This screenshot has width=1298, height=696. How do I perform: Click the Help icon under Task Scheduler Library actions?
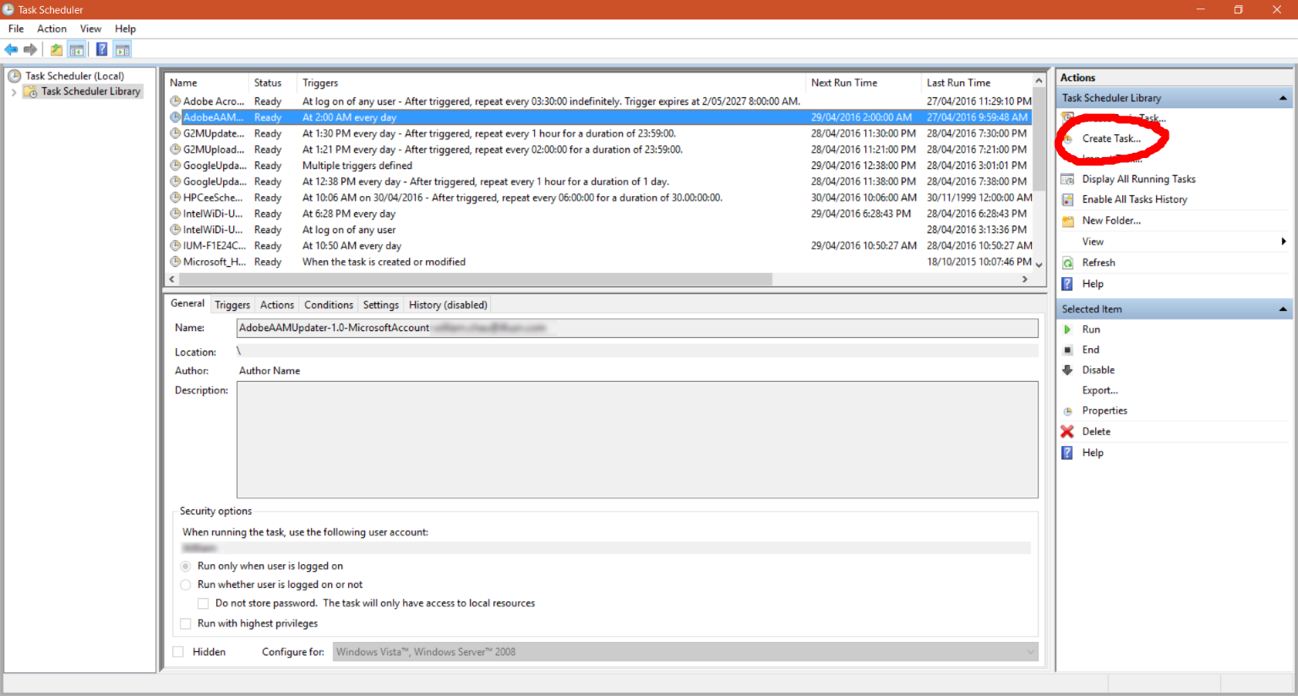coord(1068,284)
